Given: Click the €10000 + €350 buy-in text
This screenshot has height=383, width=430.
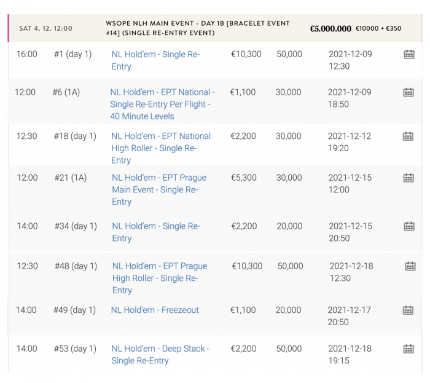Looking at the screenshot, I should tap(379, 29).
